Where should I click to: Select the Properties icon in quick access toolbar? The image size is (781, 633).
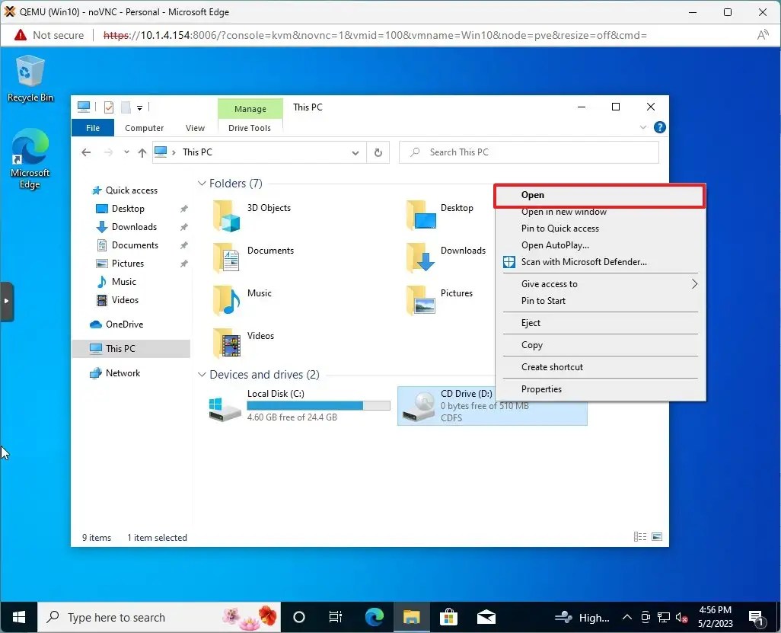(108, 107)
